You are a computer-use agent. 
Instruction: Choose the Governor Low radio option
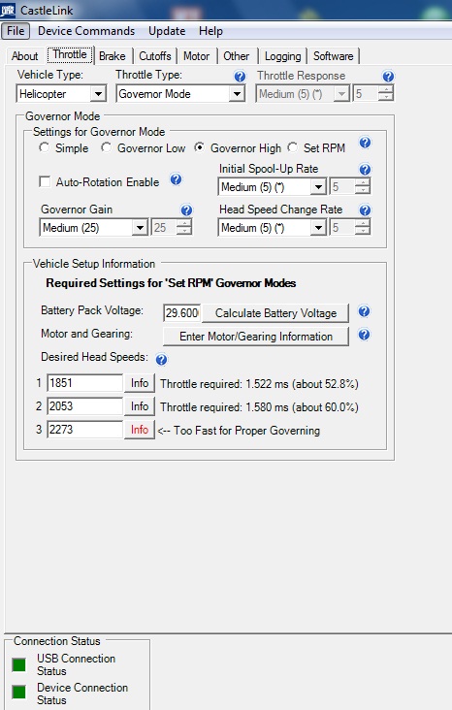tap(106, 147)
